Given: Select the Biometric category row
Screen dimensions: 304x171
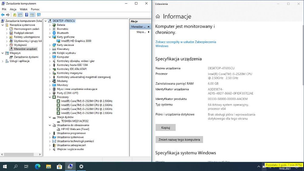Looking at the screenshot, I should click(63, 29).
